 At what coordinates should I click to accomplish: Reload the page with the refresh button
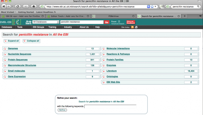click(18, 6)
